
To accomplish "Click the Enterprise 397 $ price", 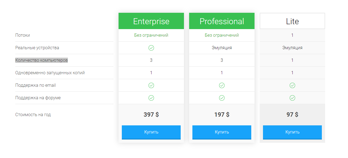I will point(151,115).
